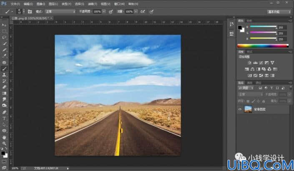Open the layer filter 类型 dropdown
Image resolution: width=294 pixels, height=171 pixels.
tap(246, 88)
